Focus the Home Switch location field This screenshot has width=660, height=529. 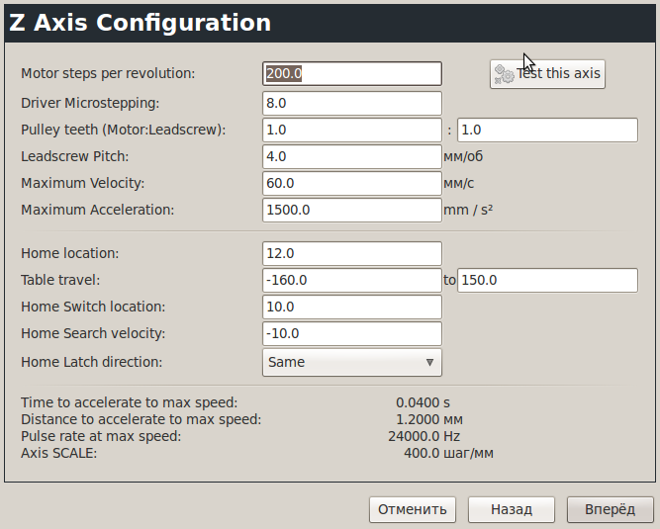pyautogui.click(x=351, y=307)
